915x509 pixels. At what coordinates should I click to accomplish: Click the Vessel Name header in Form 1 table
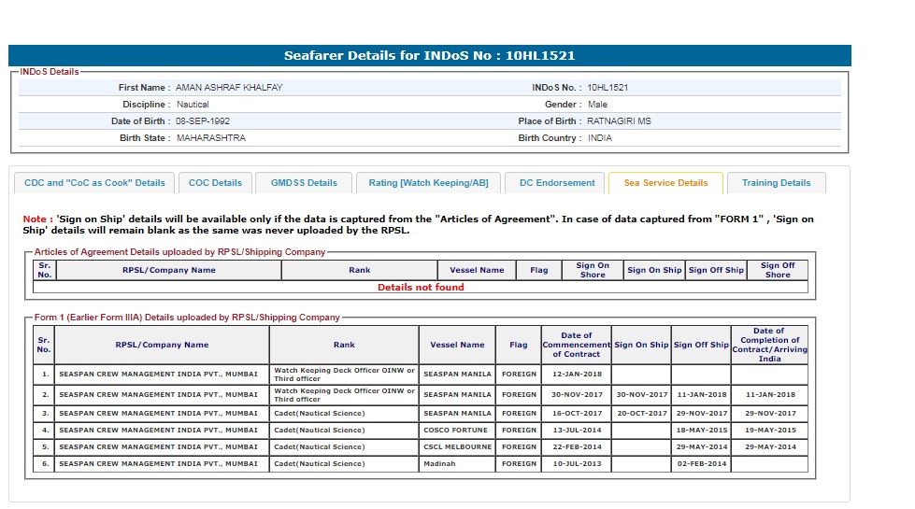pos(457,345)
